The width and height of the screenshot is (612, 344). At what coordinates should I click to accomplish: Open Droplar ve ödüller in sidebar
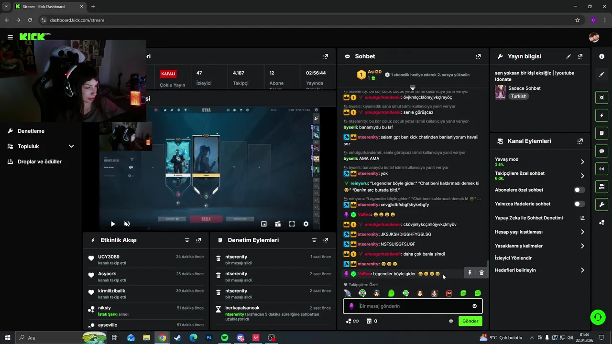[40, 161]
